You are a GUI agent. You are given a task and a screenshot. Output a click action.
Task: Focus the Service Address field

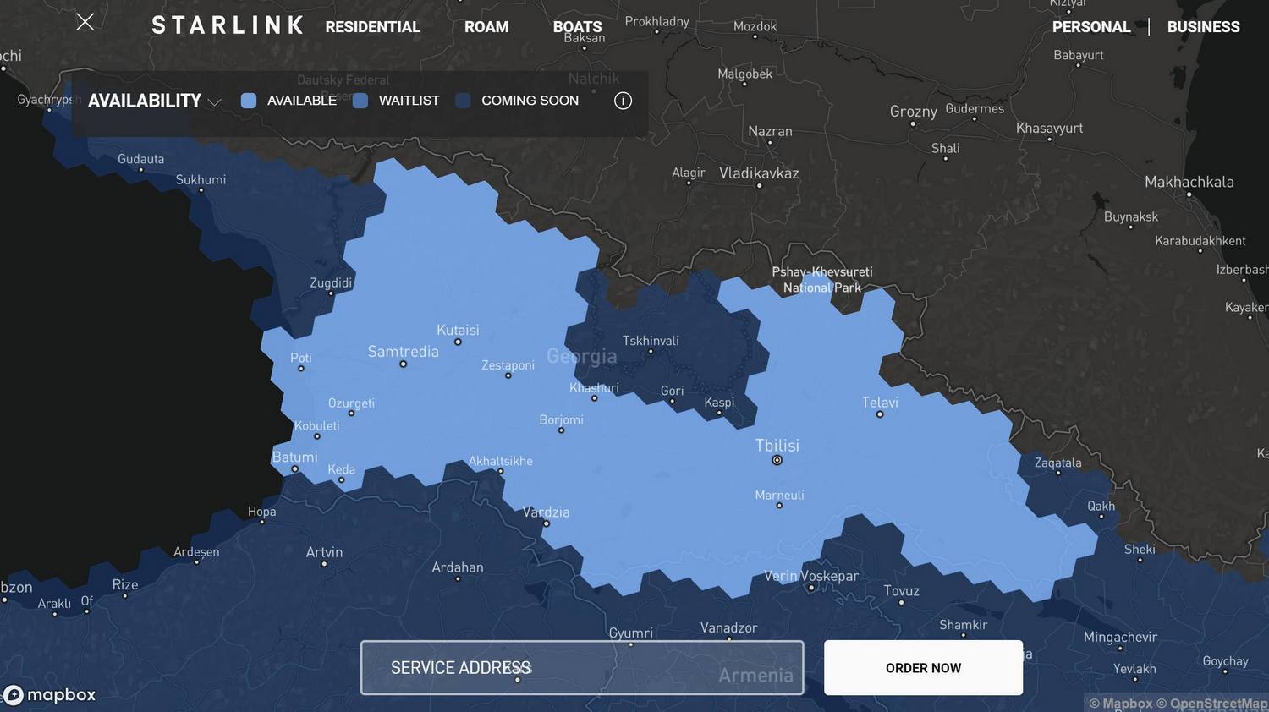[582, 668]
